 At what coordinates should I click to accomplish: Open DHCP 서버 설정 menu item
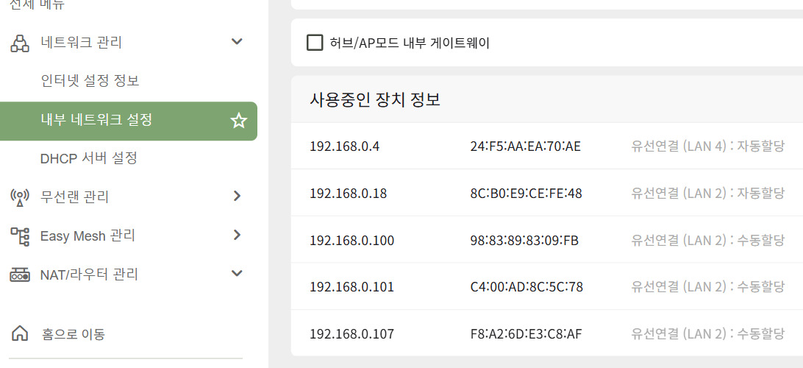pos(88,158)
